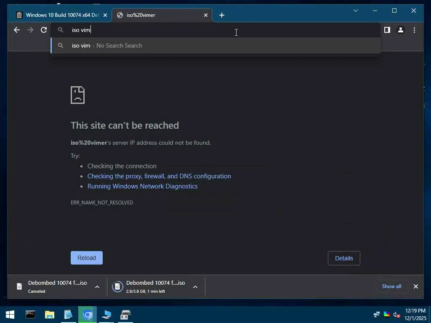Click the search icon in the suggestion row

coord(61,45)
